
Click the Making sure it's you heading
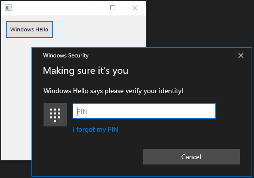(86, 71)
